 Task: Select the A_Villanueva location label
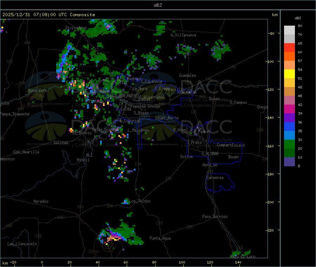(183, 35)
